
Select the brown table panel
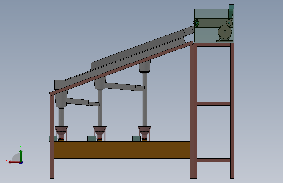tap(122, 150)
